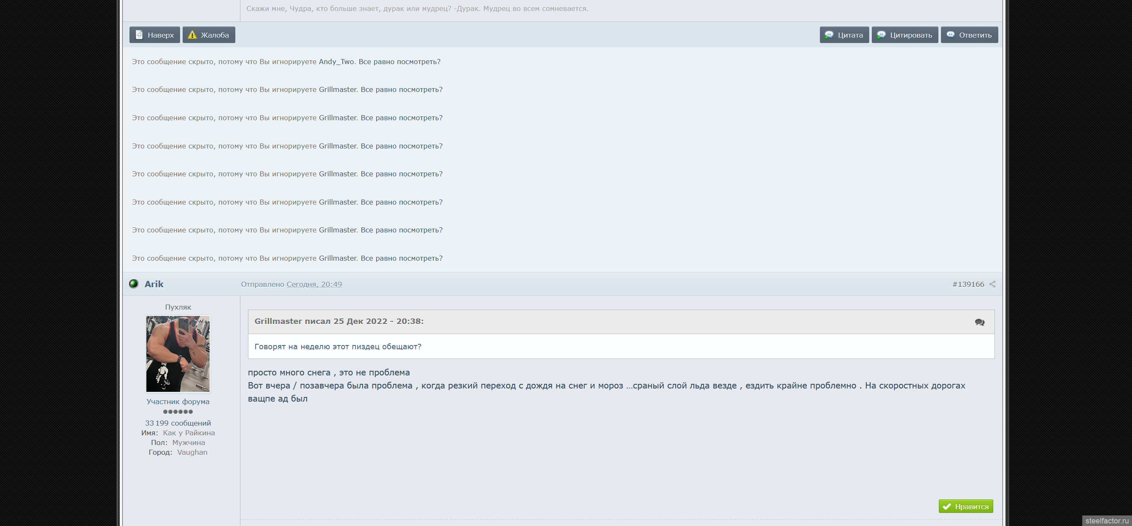The image size is (1132, 526).
Task: Click the Цитата multi-quote button
Action: coord(844,35)
